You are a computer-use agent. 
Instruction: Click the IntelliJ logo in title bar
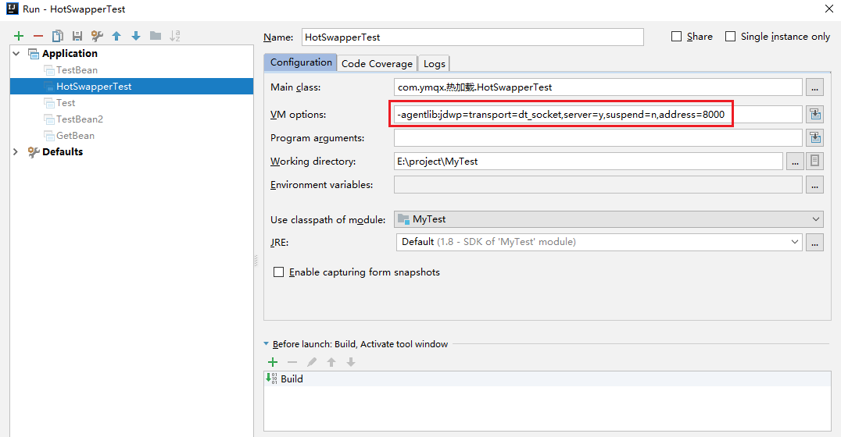[13, 9]
